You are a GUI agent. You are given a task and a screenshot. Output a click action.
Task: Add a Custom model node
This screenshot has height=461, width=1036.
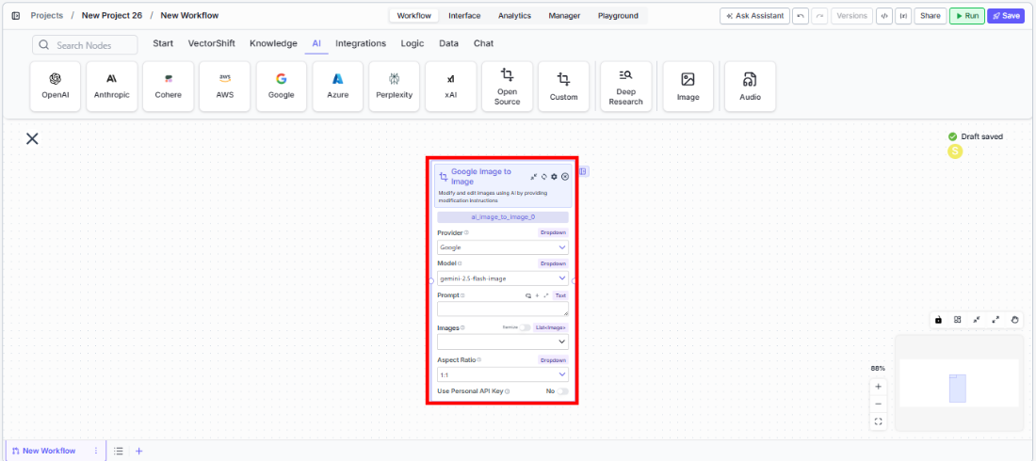click(x=563, y=87)
